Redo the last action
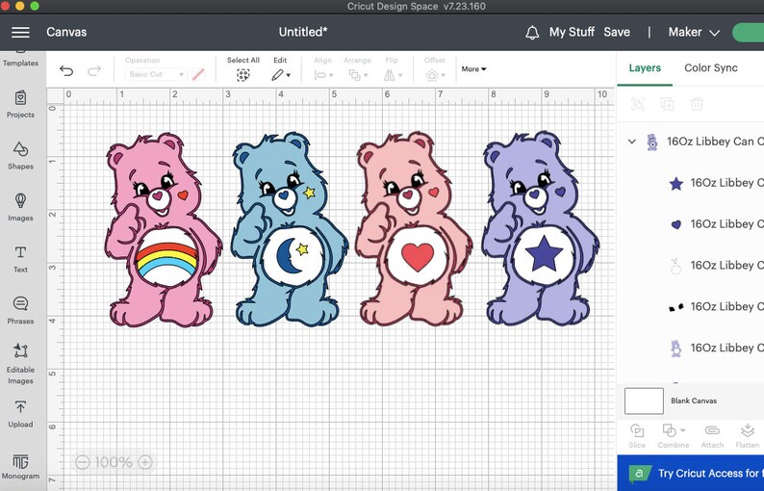The height and width of the screenshot is (491, 764). (x=94, y=71)
